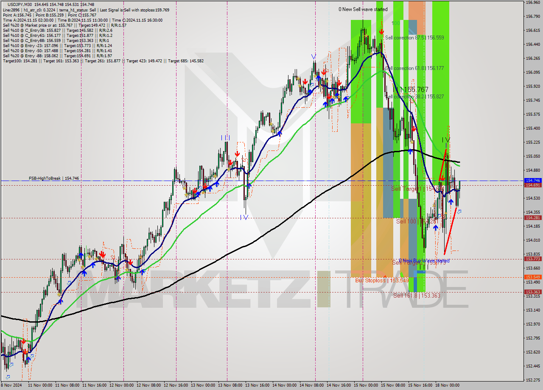543x390 pixels.
Task: Click the '14 Nov 08:00' time axis label
Action: 311,385
